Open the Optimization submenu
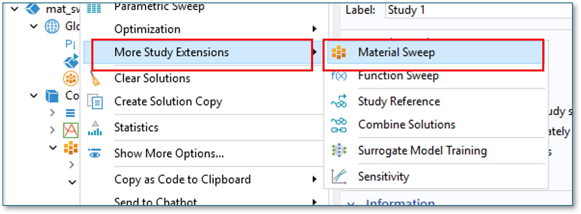 click(147, 29)
